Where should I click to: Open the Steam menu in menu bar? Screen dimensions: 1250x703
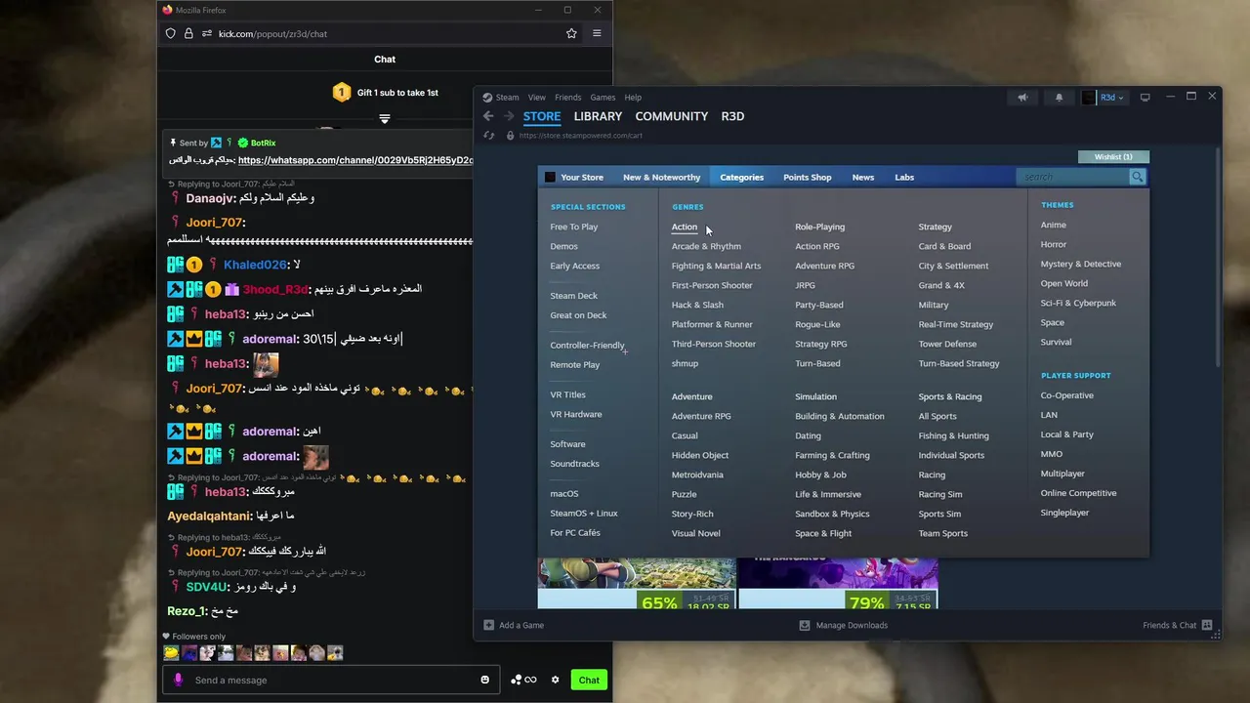pyautogui.click(x=507, y=98)
